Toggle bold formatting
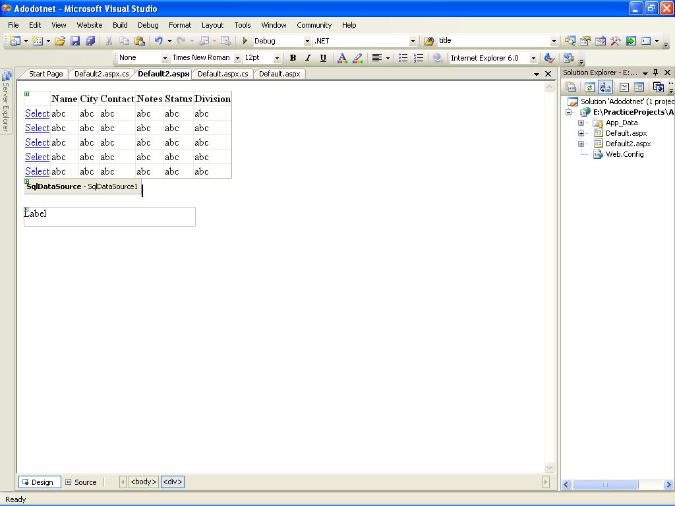The image size is (675, 506). click(x=293, y=58)
